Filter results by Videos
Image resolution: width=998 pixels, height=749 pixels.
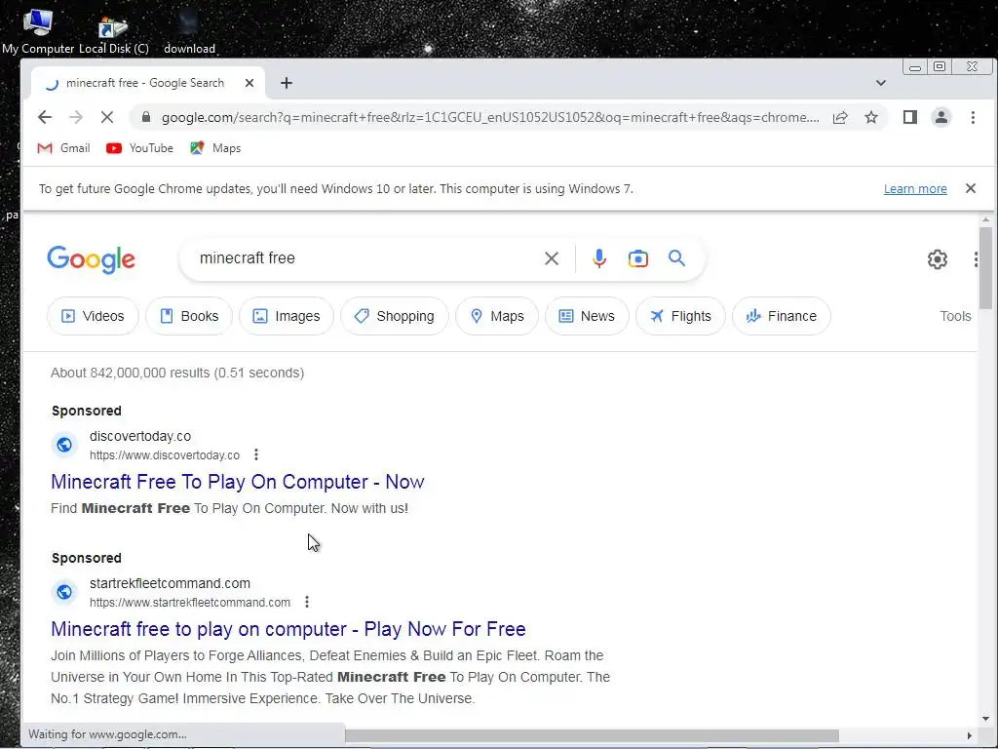[93, 316]
